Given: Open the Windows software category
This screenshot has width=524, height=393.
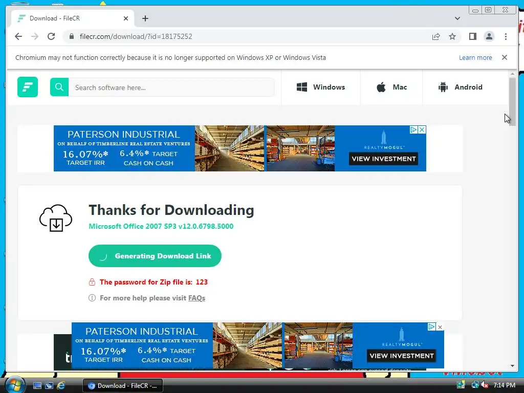Looking at the screenshot, I should coord(321,87).
